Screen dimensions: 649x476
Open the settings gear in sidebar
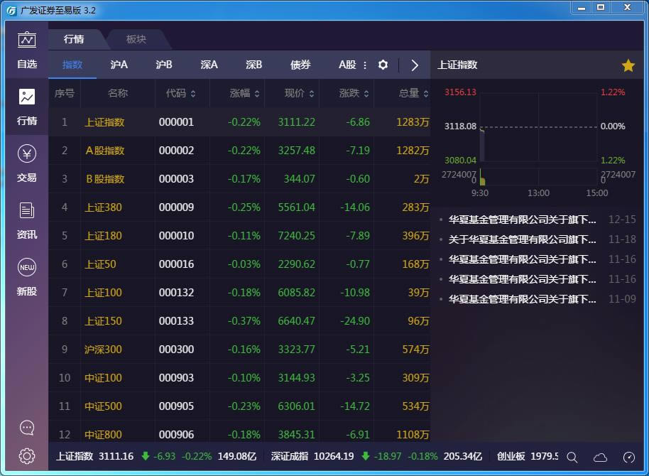click(x=27, y=456)
